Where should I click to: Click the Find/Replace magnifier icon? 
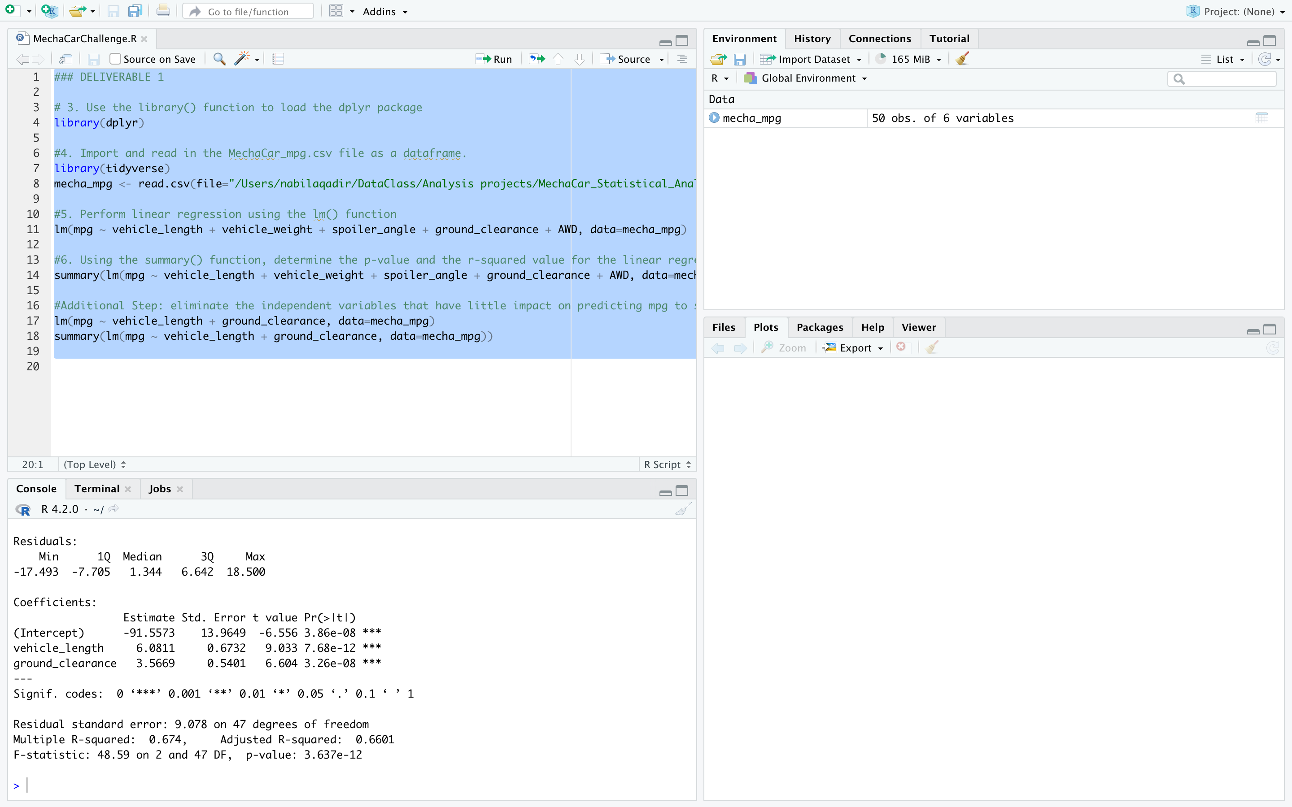(219, 59)
